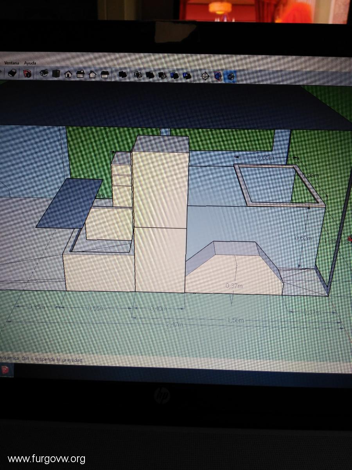Image resolution: width=352 pixels, height=470 pixels.
Task: Select the small drawer stack beside the cabinet
Action: tap(122, 179)
